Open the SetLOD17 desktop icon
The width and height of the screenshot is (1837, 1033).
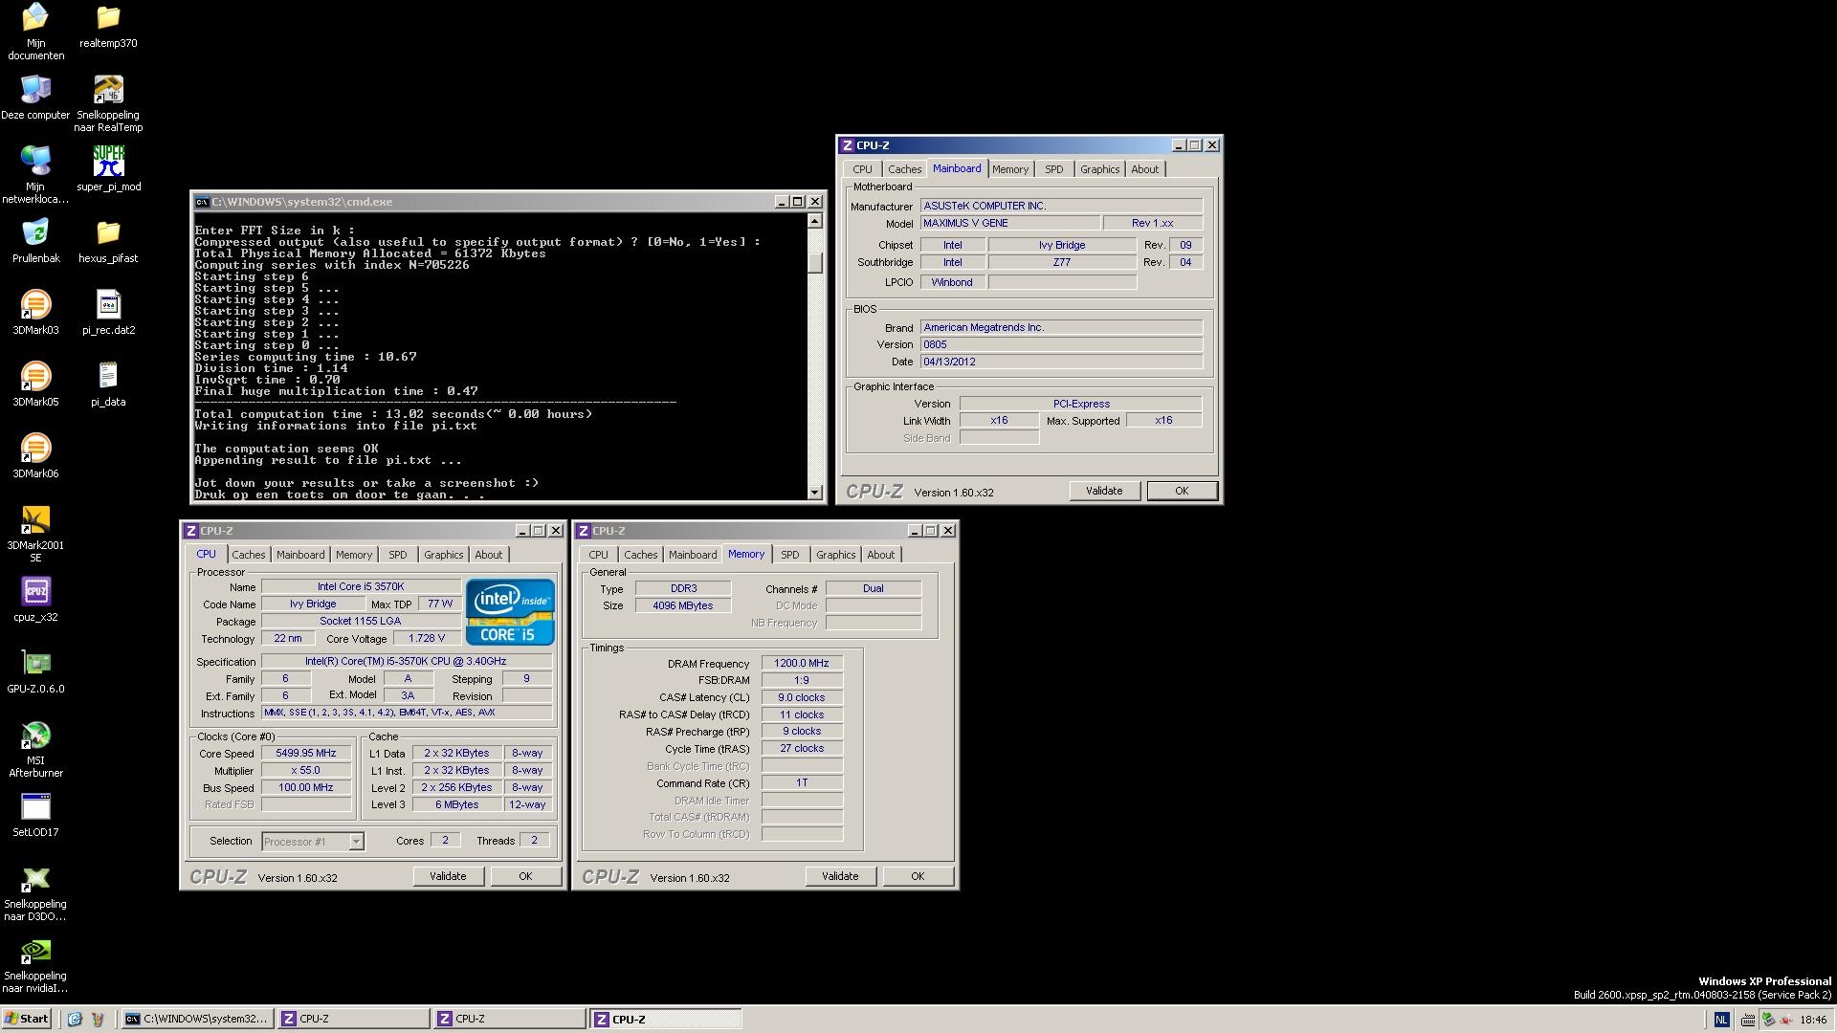35,807
